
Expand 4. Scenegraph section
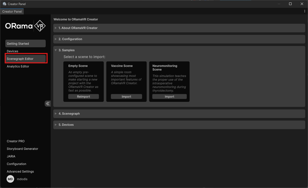click(x=179, y=114)
